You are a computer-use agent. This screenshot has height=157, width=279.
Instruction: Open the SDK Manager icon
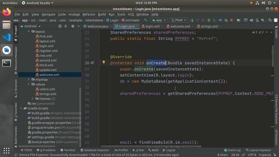[263, 20]
